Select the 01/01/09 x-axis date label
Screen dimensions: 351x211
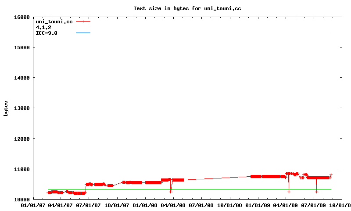pos(258,205)
